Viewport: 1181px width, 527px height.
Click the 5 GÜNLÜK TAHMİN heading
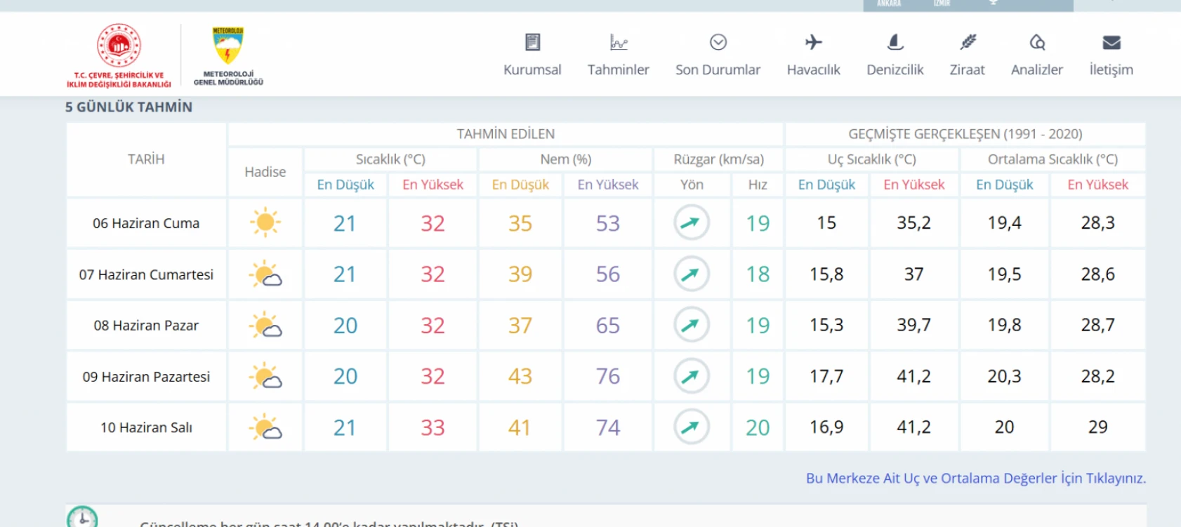click(x=128, y=107)
